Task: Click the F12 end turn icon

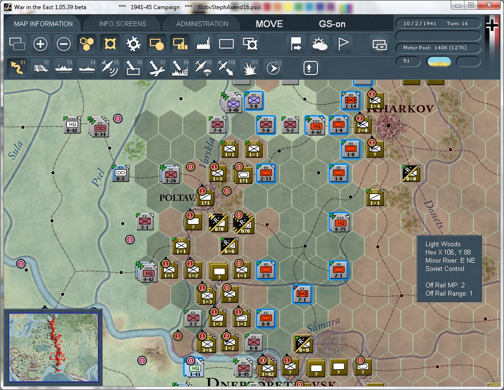Action: tap(273, 67)
